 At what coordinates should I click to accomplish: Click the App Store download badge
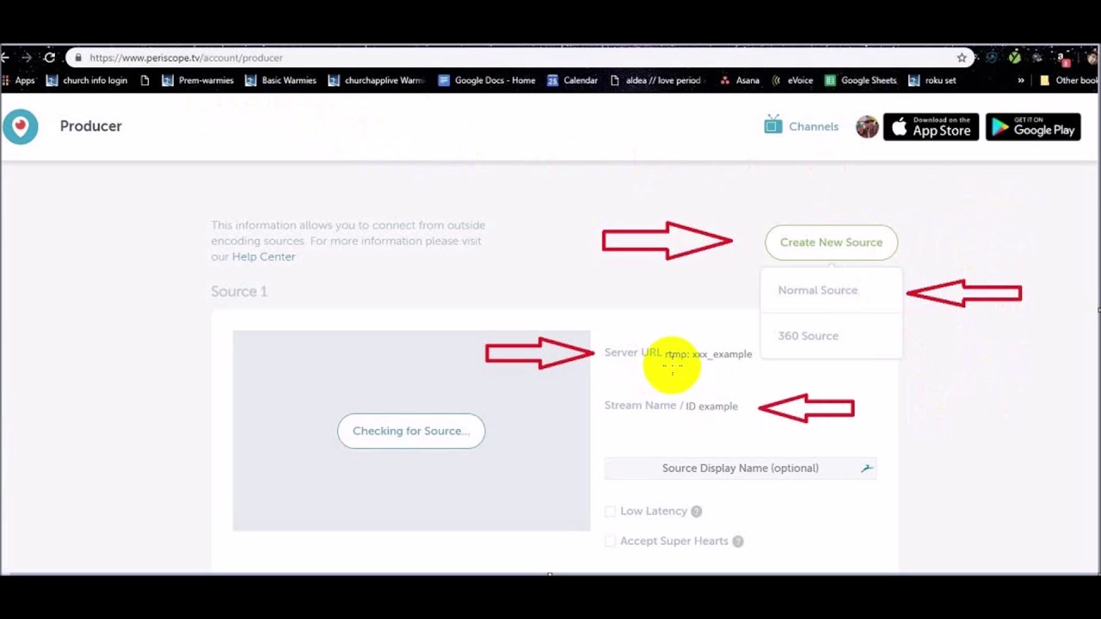pos(931,127)
